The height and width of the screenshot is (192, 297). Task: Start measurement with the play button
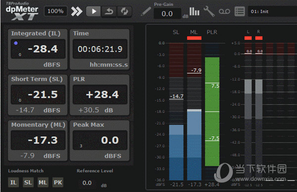pyautogui.click(x=94, y=11)
